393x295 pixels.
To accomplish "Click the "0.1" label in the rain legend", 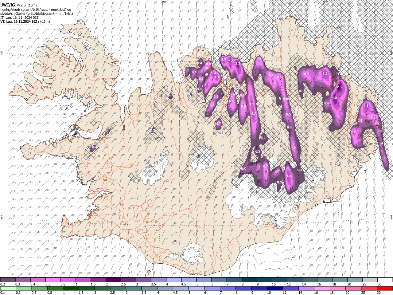I will [x=2, y=293].
